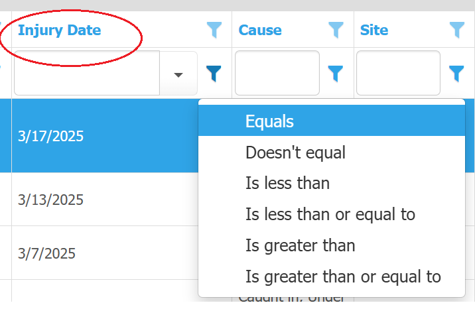Select the row dated 3/13/2025
Image resolution: width=475 pixels, height=309 pixels.
[50, 200]
